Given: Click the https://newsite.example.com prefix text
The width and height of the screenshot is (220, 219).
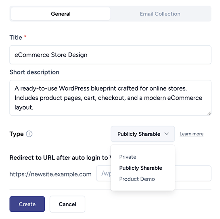Looking at the screenshot, I should [x=50, y=174].
